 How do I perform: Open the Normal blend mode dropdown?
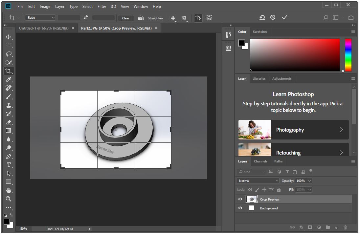click(x=258, y=181)
